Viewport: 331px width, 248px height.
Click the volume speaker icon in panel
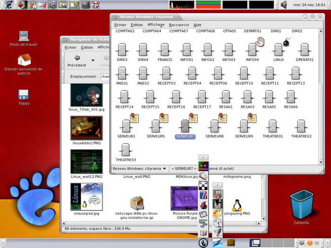[284, 5]
